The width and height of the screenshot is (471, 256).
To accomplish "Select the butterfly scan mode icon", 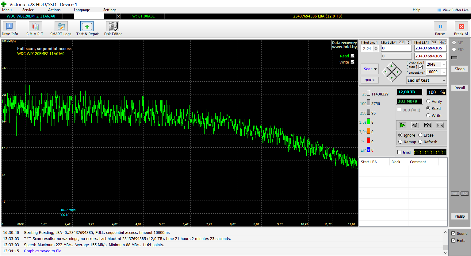I will pos(440,125).
